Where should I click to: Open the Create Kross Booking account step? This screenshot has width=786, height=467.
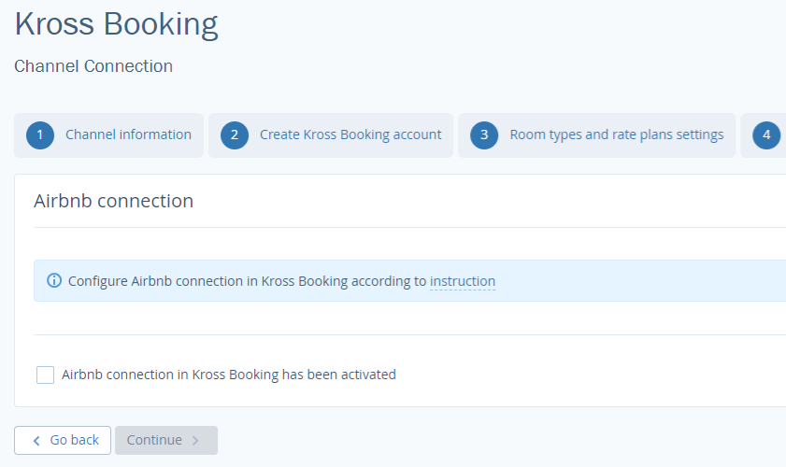tap(331, 135)
